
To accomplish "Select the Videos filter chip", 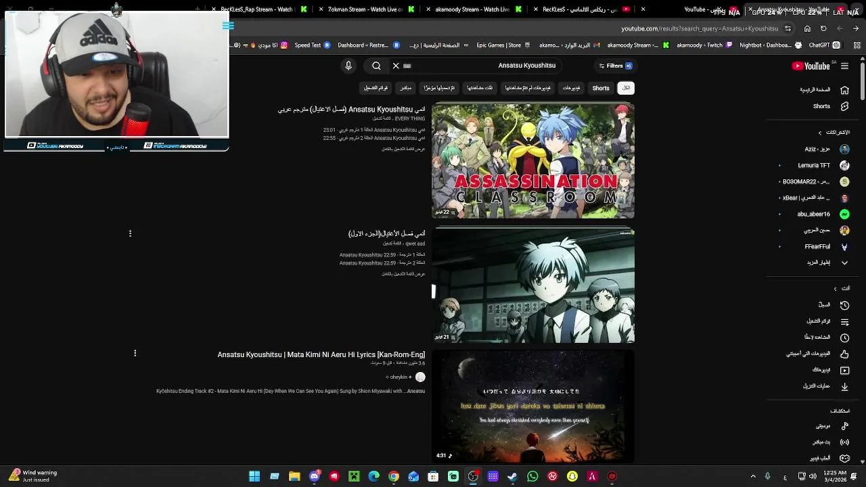I will point(572,88).
